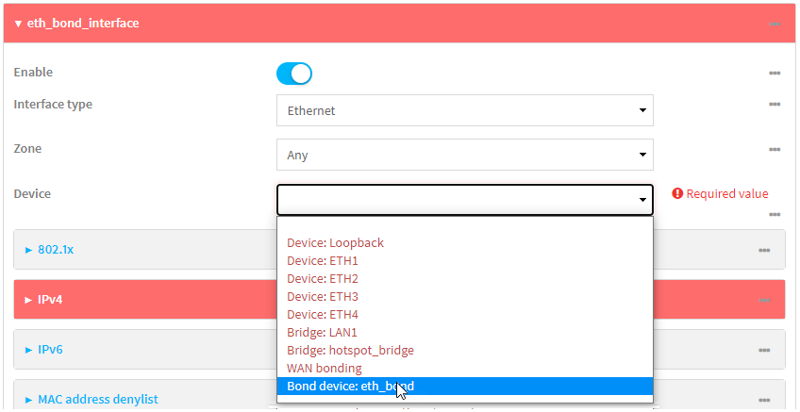The image size is (800, 412).
Task: Open the Zone dropdown
Action: (x=464, y=155)
